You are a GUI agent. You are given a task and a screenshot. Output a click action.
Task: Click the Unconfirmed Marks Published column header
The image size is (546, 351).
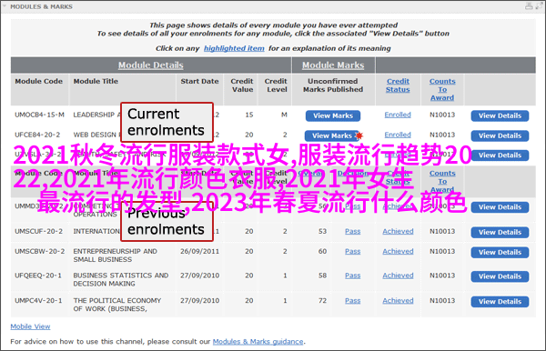click(333, 85)
